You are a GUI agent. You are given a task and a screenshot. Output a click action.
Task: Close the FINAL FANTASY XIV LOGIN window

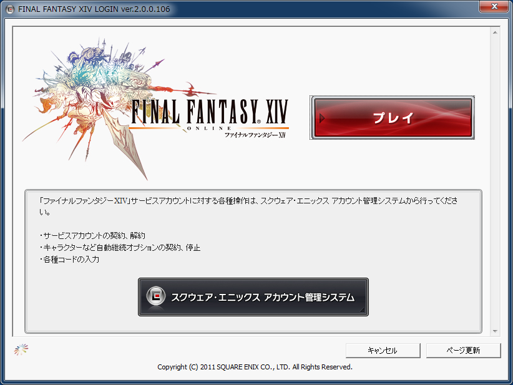click(x=494, y=6)
